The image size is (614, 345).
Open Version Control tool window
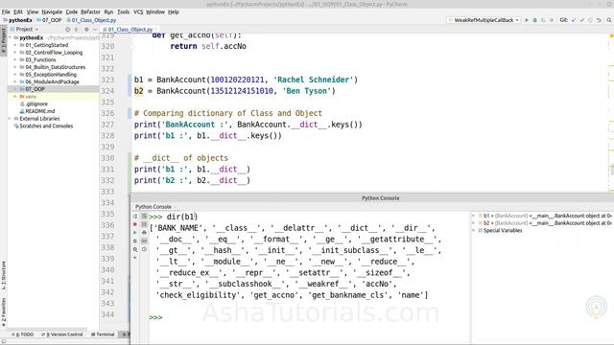(x=62, y=334)
